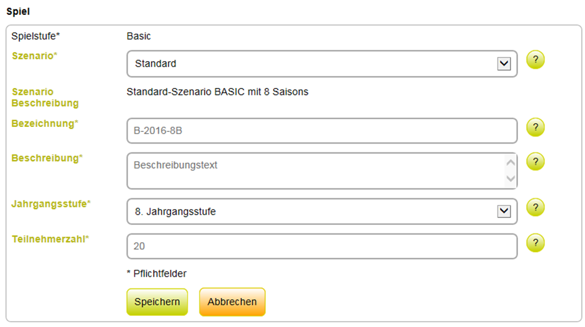This screenshot has height=327, width=585.
Task: Open help icon for Jahrgangsstufe dropdown
Action: 535,207
